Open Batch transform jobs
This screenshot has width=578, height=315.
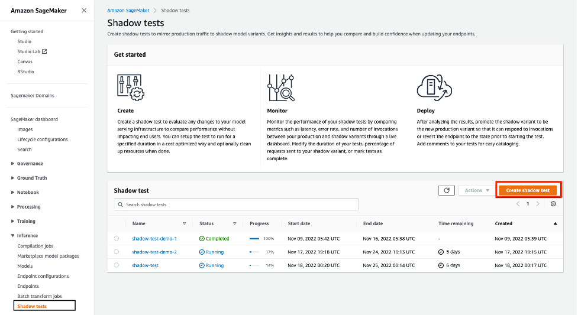click(40, 296)
